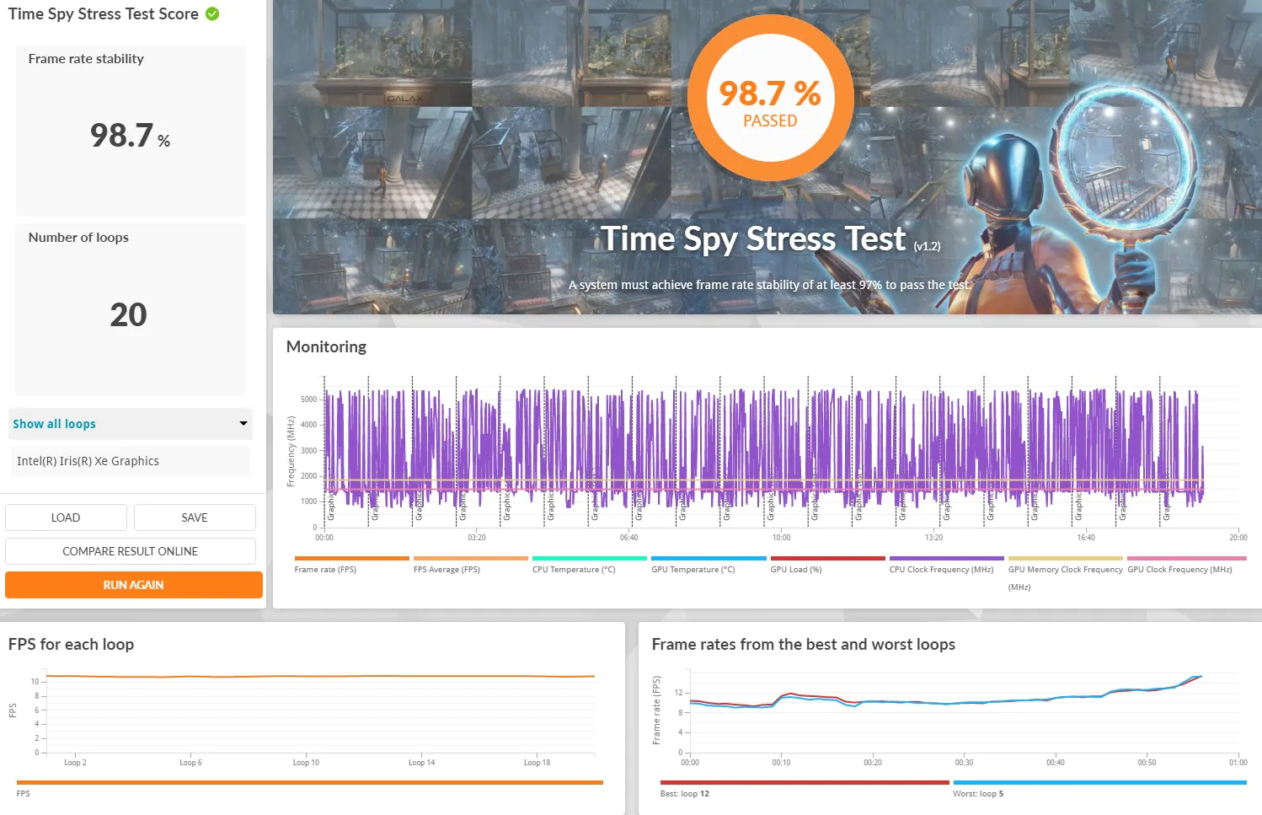1262x815 pixels.
Task: Click the Loop 18 axis label
Action: [537, 763]
